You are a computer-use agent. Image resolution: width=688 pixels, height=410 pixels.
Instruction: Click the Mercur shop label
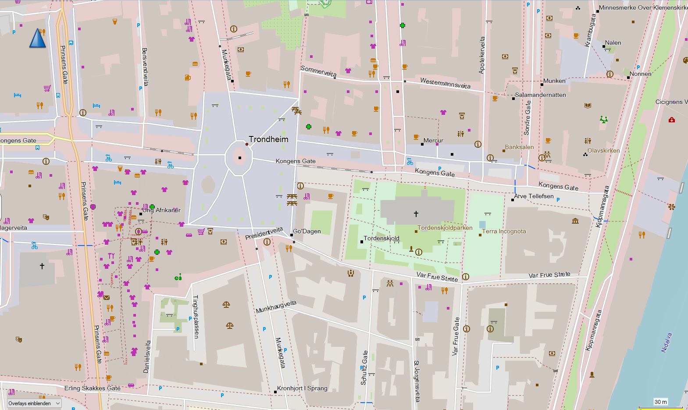(434, 140)
